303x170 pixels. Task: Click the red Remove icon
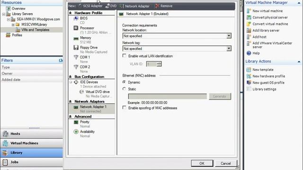[x=157, y=6]
